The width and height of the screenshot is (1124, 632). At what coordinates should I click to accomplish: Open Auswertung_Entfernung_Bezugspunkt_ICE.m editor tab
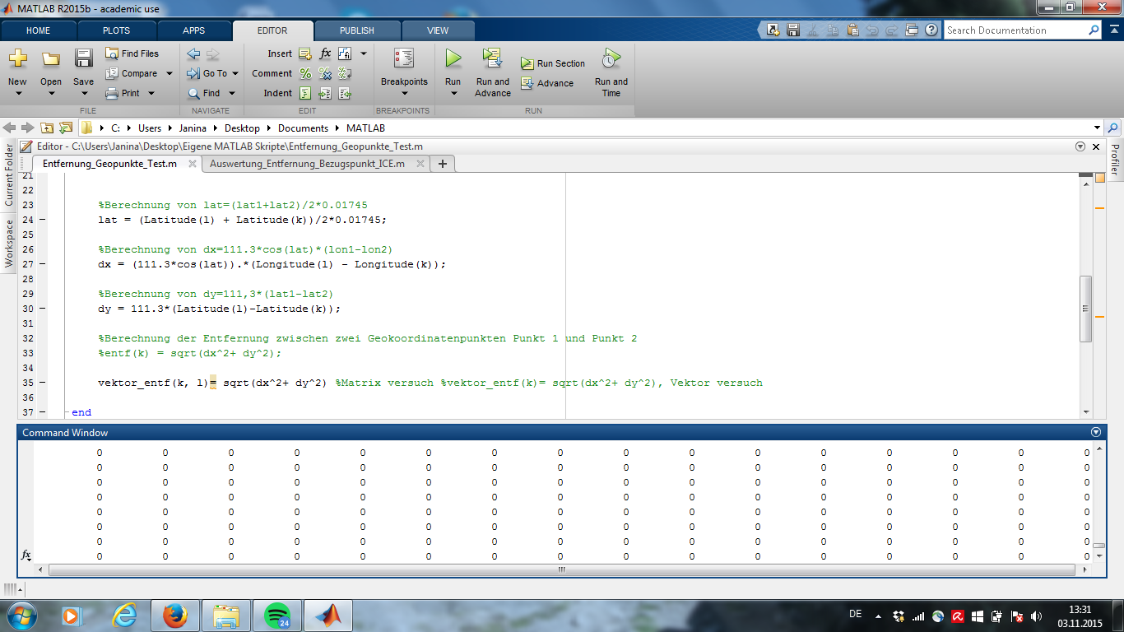(x=307, y=164)
